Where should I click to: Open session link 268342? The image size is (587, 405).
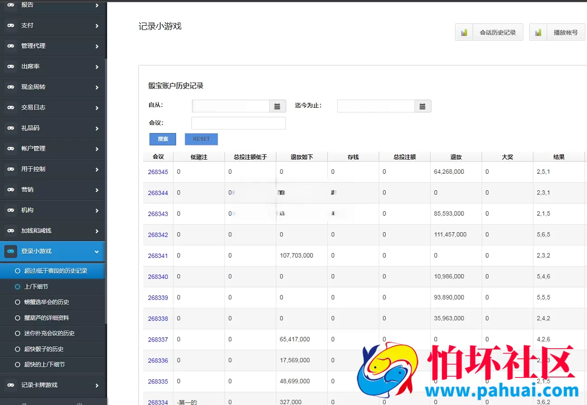pos(158,235)
